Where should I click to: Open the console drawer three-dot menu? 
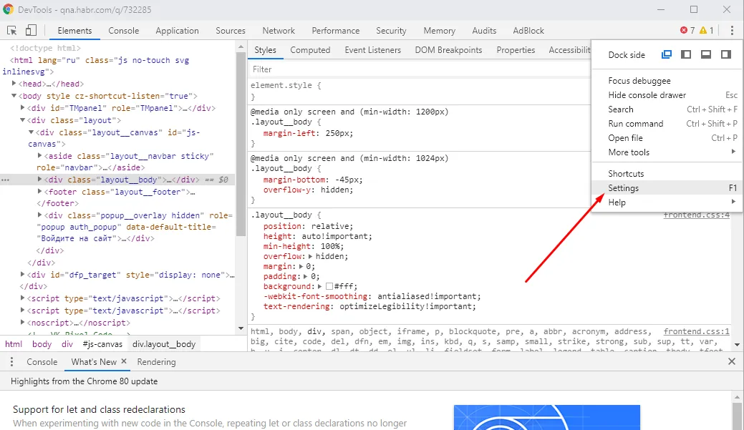(12, 362)
